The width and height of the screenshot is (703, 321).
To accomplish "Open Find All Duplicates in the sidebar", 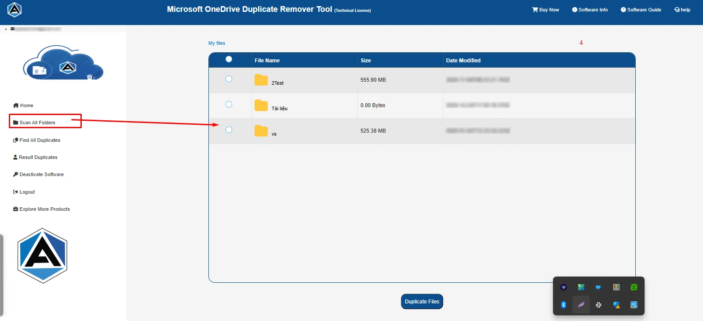I will (x=37, y=140).
